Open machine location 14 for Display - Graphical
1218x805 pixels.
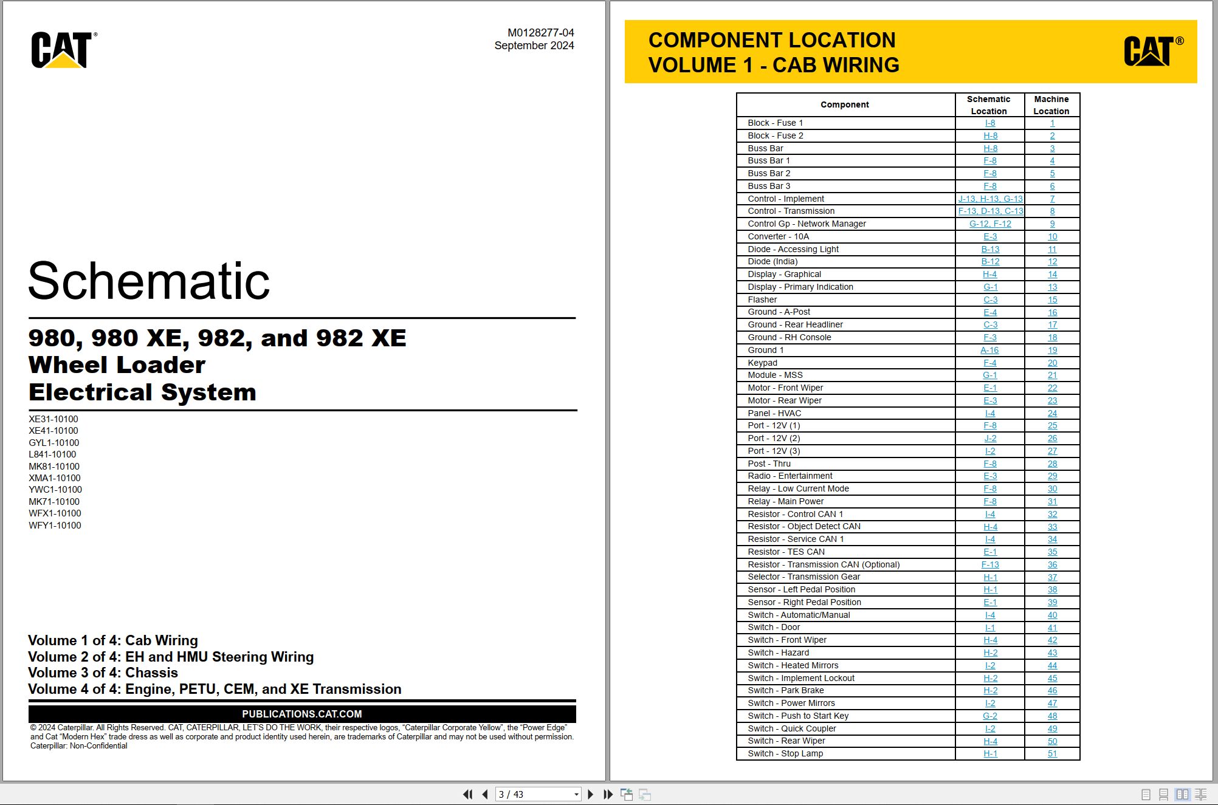[x=1052, y=274]
